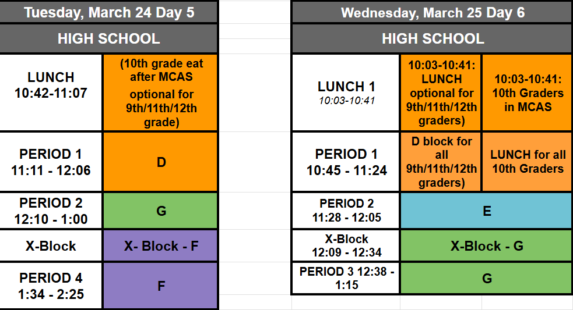573x310 pixels.
Task: Select the Tuesday, March 24 Day 5 header
Action: (109, 12)
